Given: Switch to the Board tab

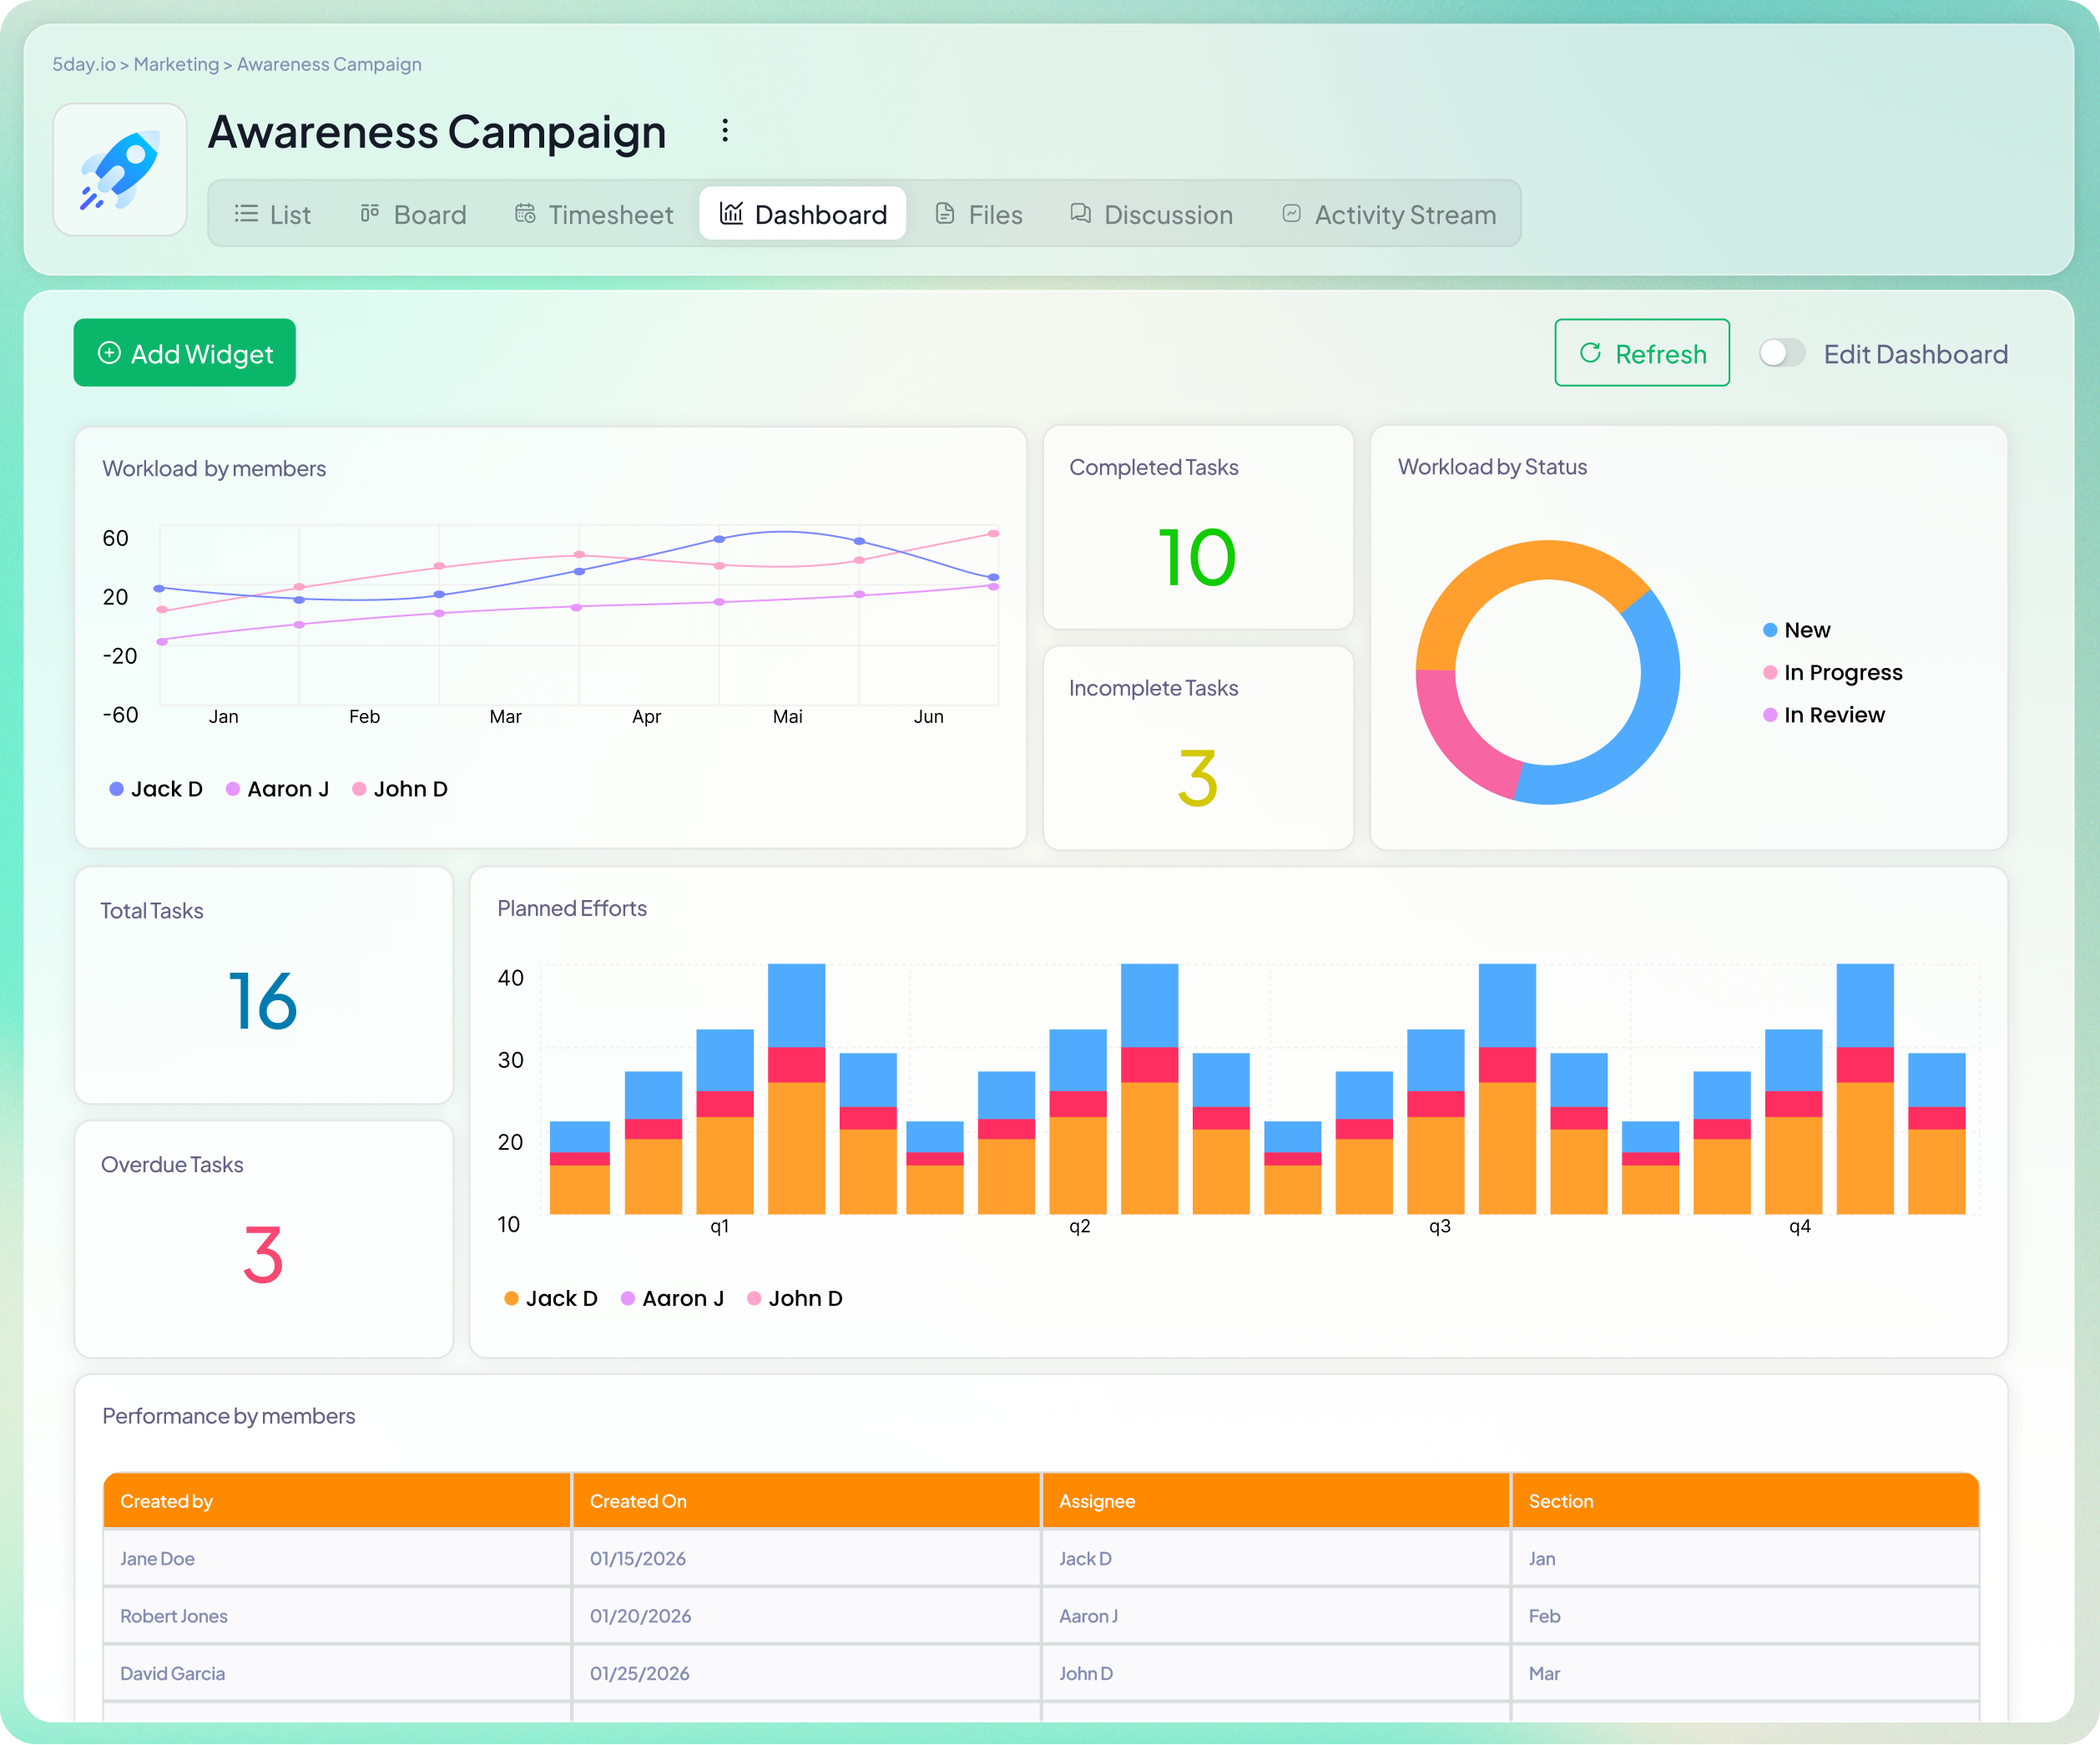Looking at the screenshot, I should pos(413,214).
